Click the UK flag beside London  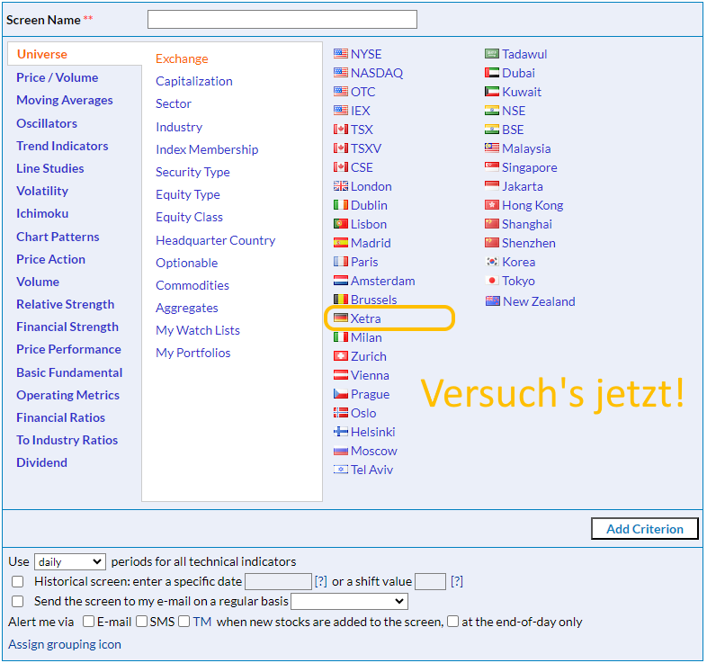tap(340, 186)
